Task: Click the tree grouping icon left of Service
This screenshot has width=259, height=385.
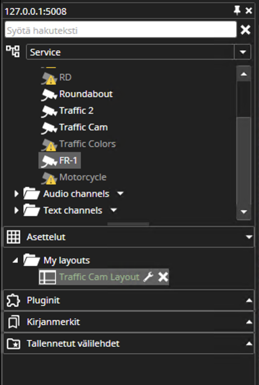Action: pos(13,52)
